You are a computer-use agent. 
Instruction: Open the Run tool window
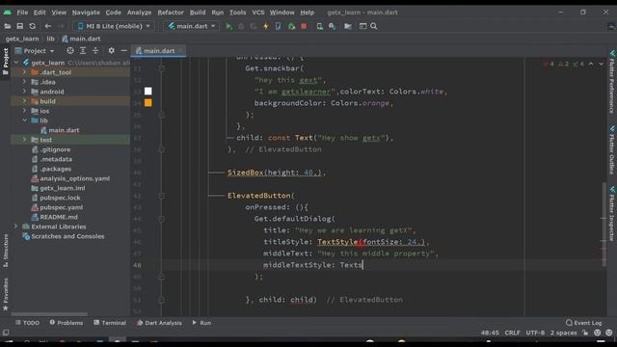[201, 323]
